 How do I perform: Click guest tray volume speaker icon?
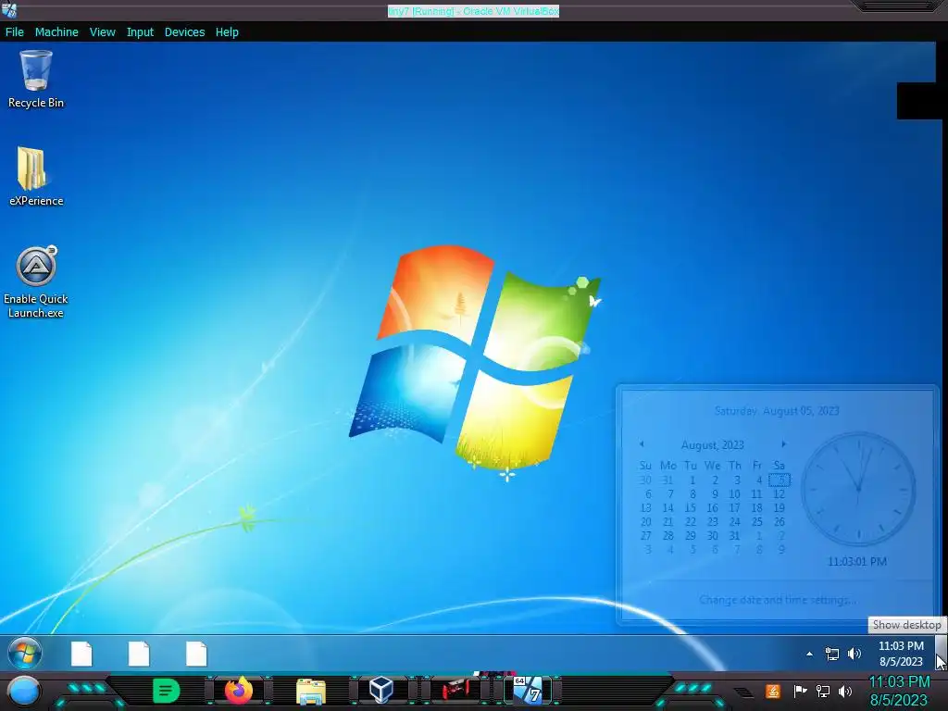pos(854,654)
